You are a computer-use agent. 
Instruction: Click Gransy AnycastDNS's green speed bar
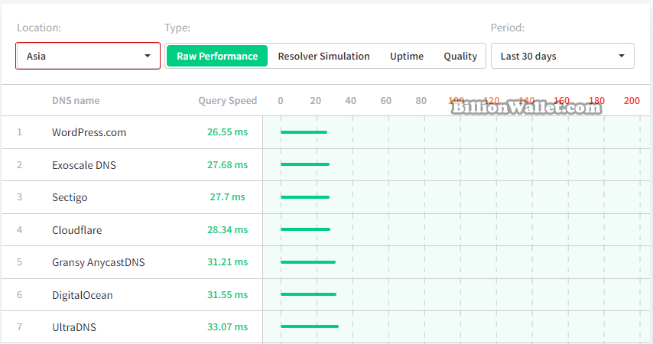[x=307, y=262]
